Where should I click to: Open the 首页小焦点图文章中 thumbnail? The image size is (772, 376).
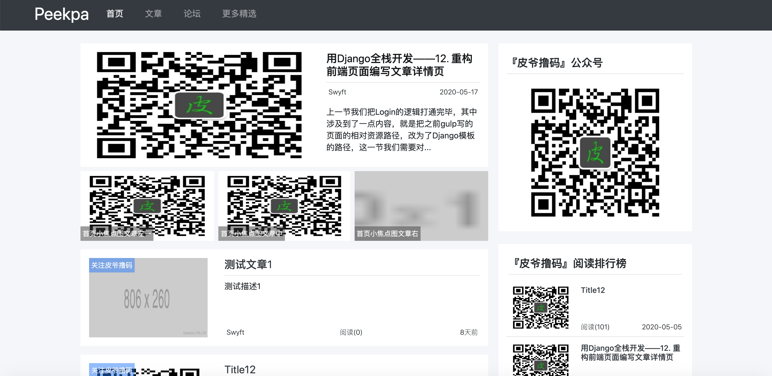tap(284, 206)
